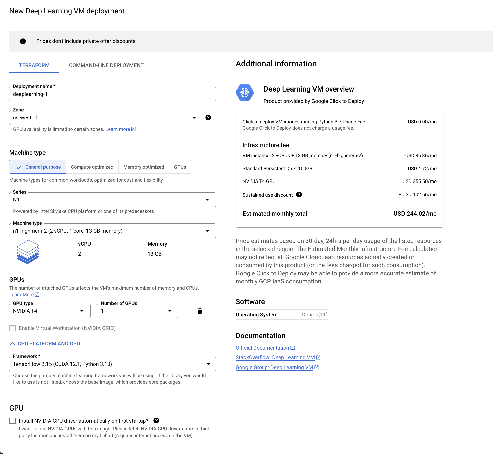This screenshot has width=493, height=454.
Task: Switch to Command-Line Deployment tab
Action: pyautogui.click(x=106, y=65)
